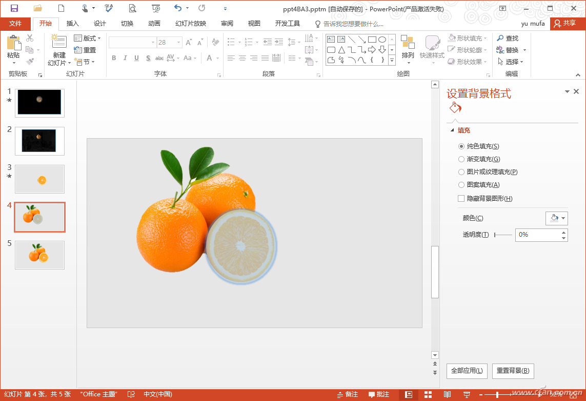586x401 pixels.
Task: Click the Save icon in title bar
Action: [x=14, y=8]
